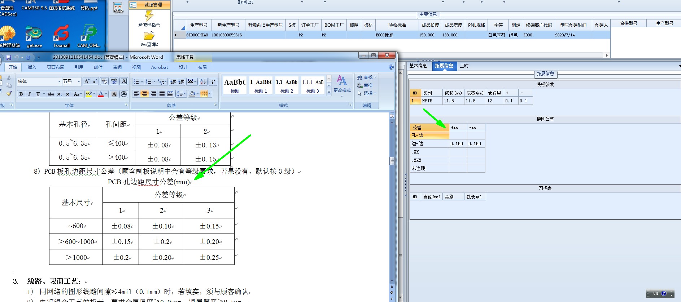Screen dimensions: 681x302
Task: Clear formatting with eraser icon
Action: [104, 81]
